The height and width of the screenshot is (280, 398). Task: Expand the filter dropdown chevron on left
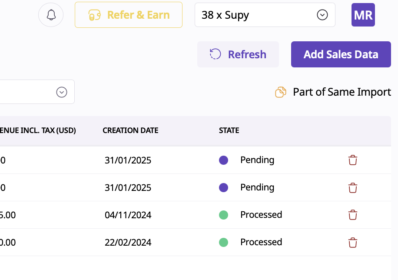62,92
